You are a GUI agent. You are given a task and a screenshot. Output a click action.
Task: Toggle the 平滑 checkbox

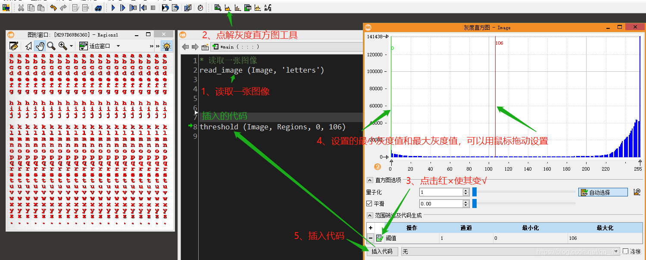369,204
